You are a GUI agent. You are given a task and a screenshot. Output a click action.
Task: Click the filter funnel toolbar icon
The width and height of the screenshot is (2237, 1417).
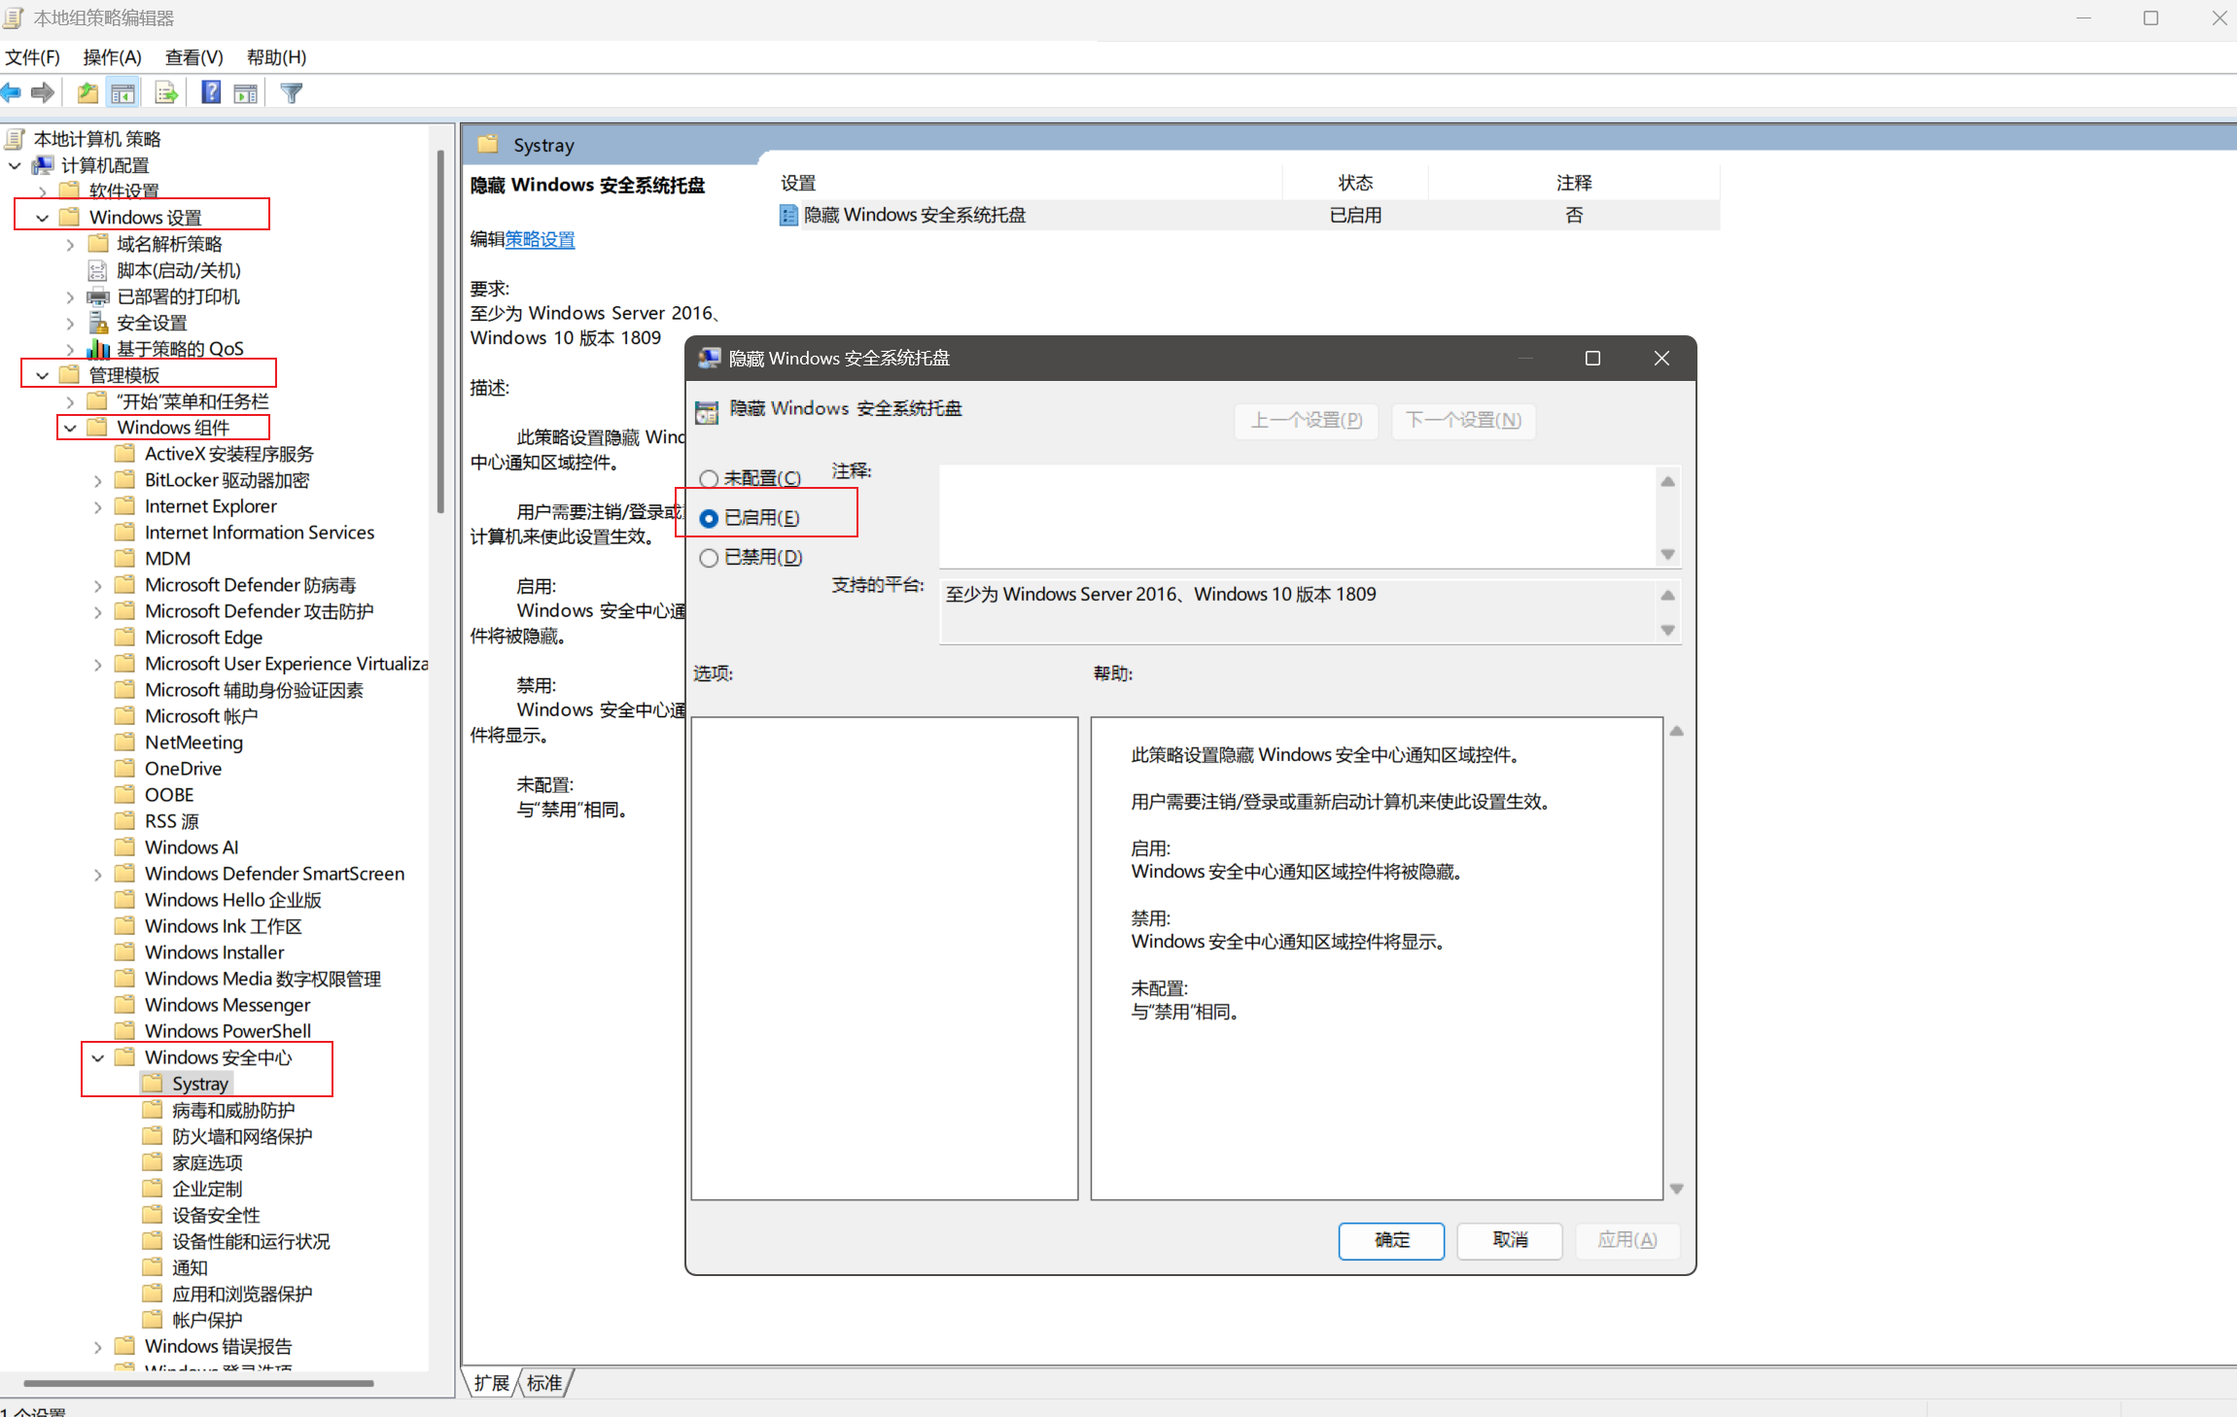[291, 92]
